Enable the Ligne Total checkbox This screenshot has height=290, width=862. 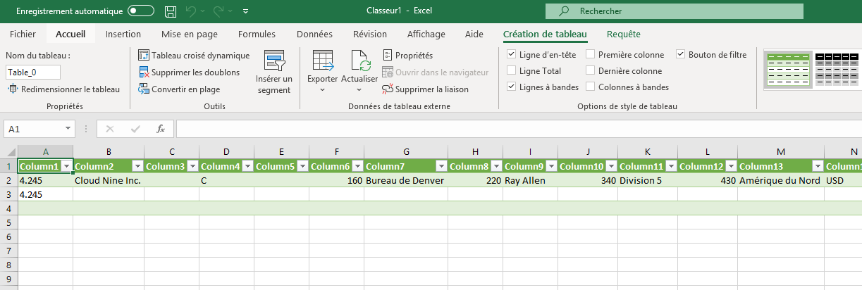[512, 71]
